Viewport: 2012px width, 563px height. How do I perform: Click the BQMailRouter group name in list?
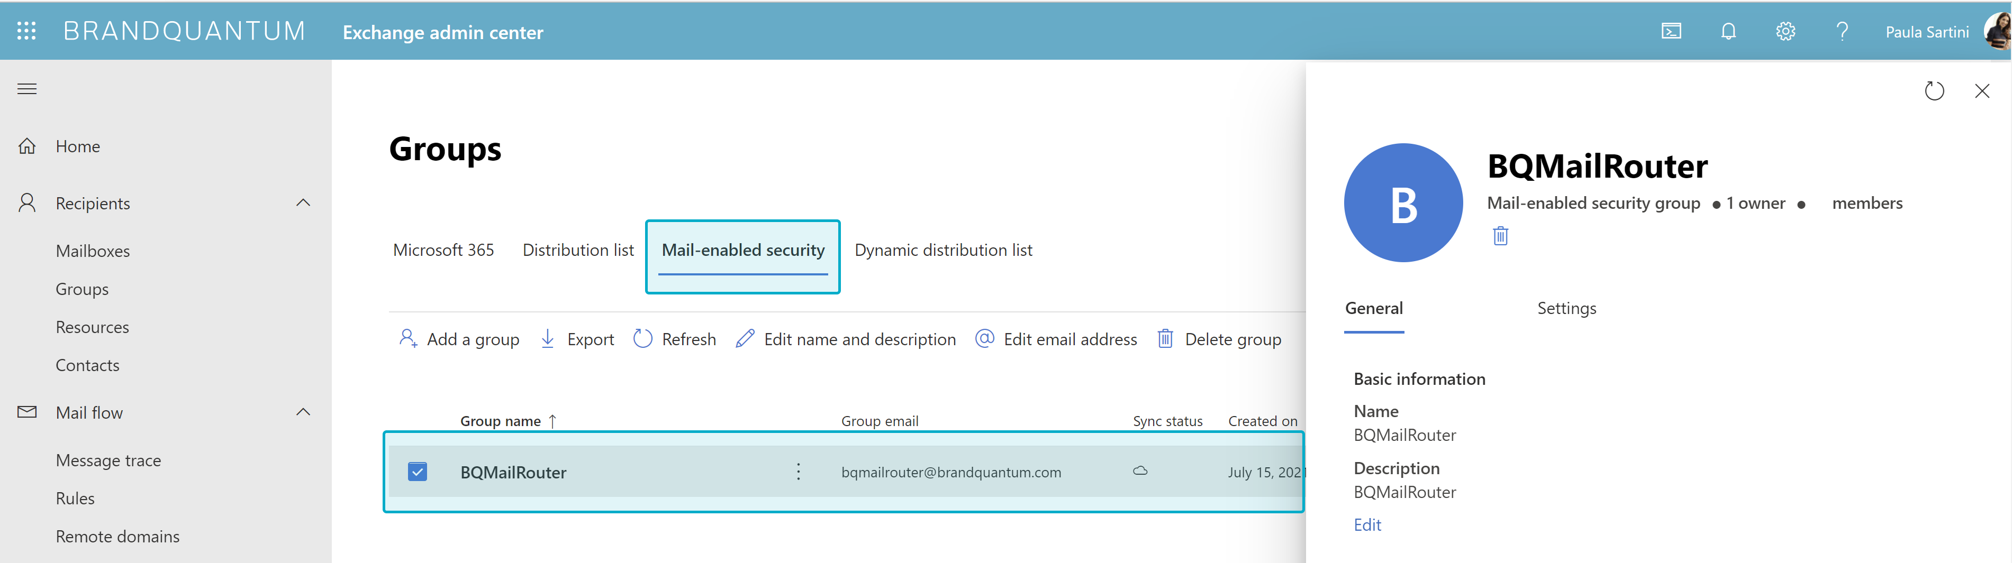click(513, 473)
